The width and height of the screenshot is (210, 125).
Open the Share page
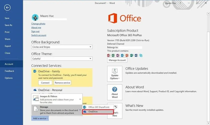click(x=7, y=39)
